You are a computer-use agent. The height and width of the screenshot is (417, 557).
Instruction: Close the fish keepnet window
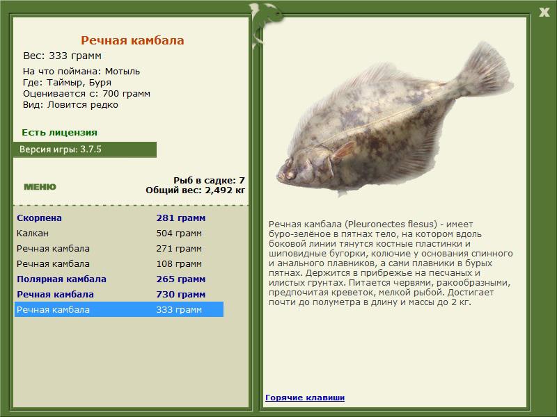544,13
